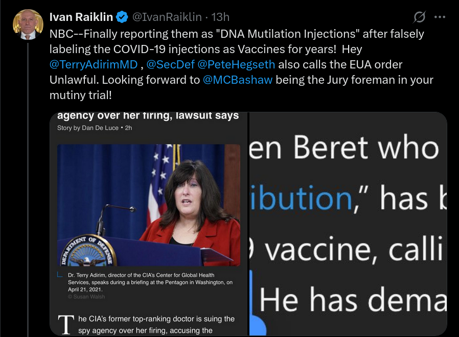This screenshot has width=459, height=337.
Task: Click the blue 'ibution' hyperlink text
Action: click(302, 198)
